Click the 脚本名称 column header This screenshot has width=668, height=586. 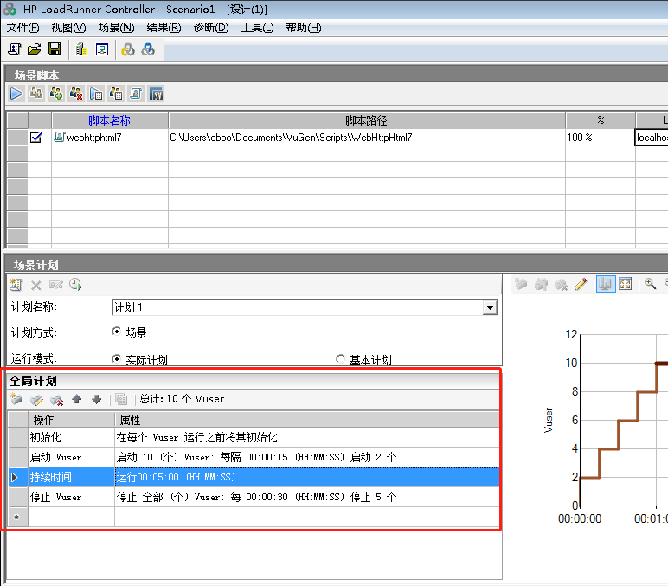tap(109, 120)
